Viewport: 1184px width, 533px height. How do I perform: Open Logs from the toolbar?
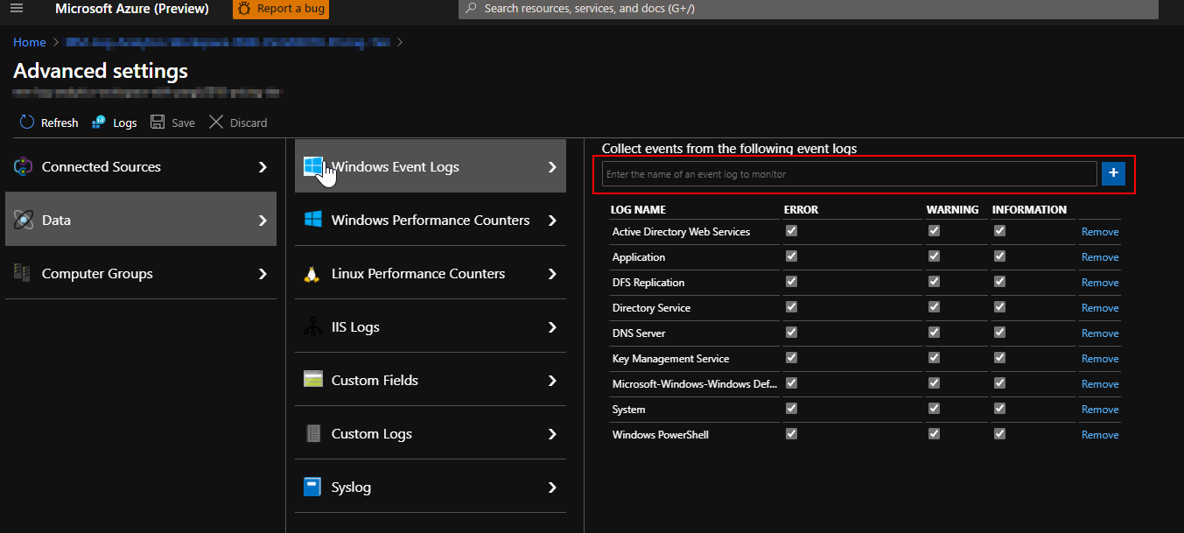point(115,123)
